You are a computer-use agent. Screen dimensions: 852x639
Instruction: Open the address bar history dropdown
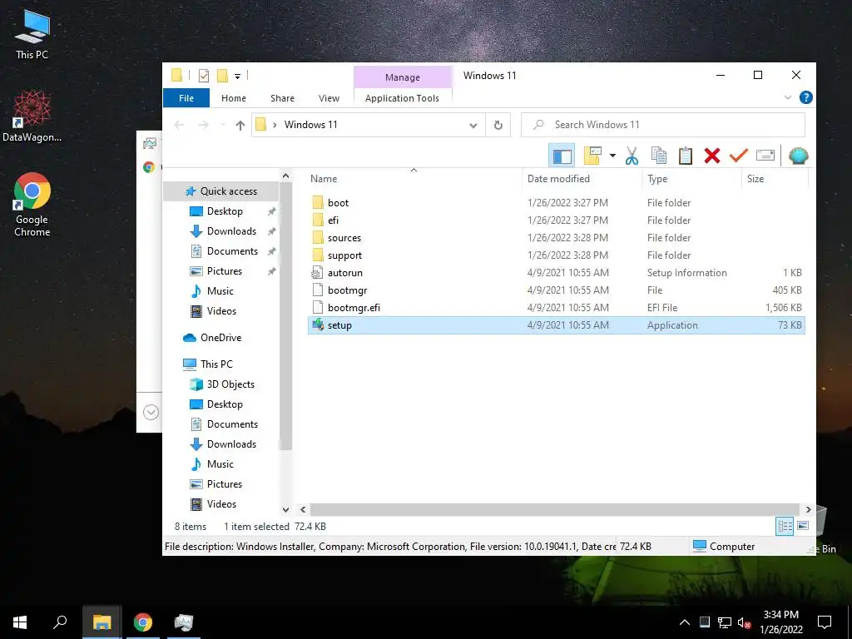[x=473, y=126]
